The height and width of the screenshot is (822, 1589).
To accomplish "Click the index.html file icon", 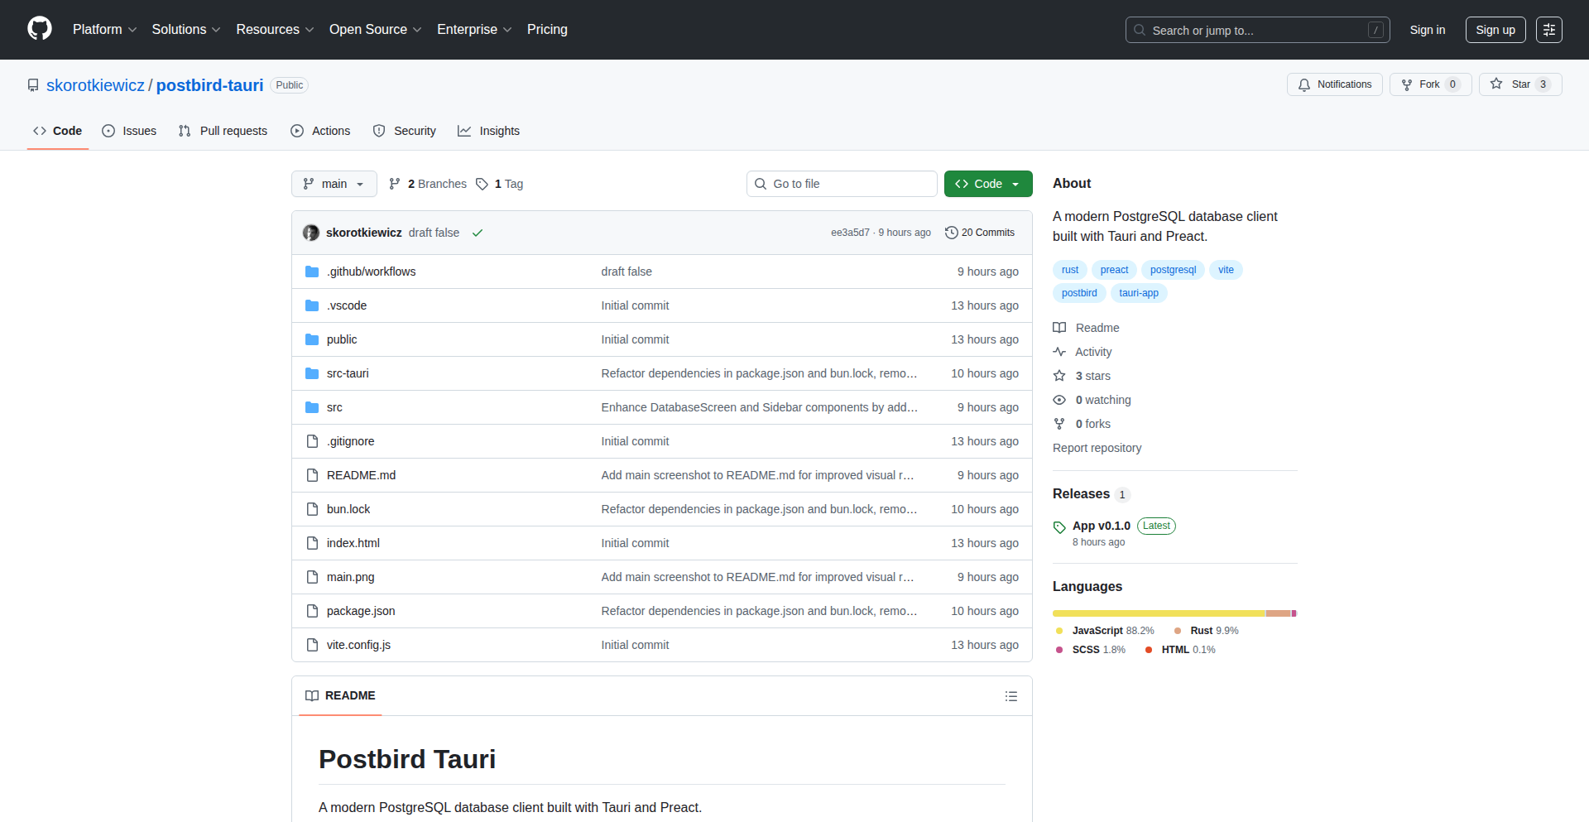I will pos(312,543).
